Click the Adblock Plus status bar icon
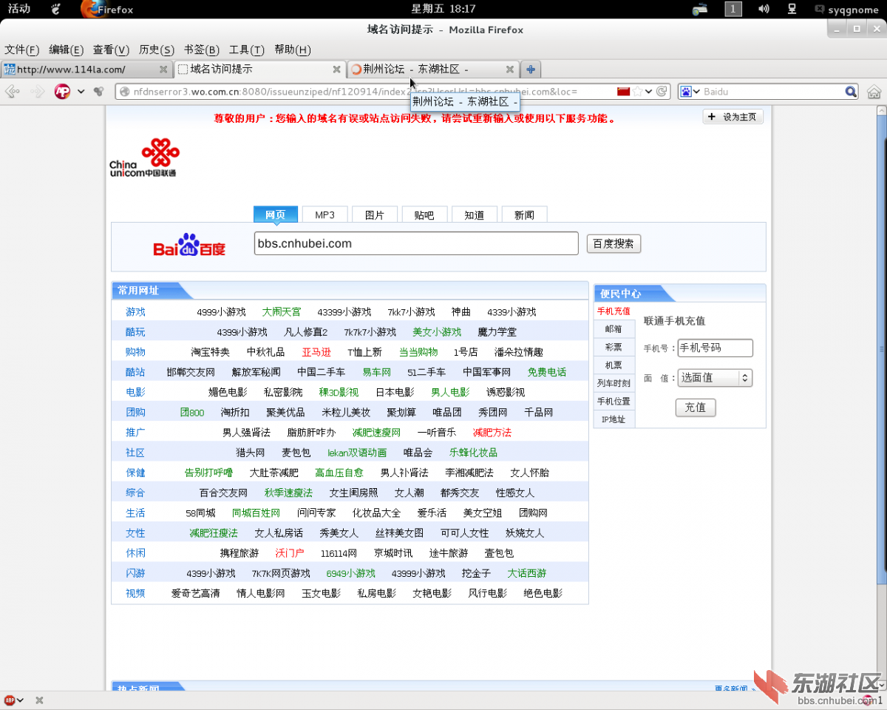This screenshot has height=710, width=887. coord(10,700)
